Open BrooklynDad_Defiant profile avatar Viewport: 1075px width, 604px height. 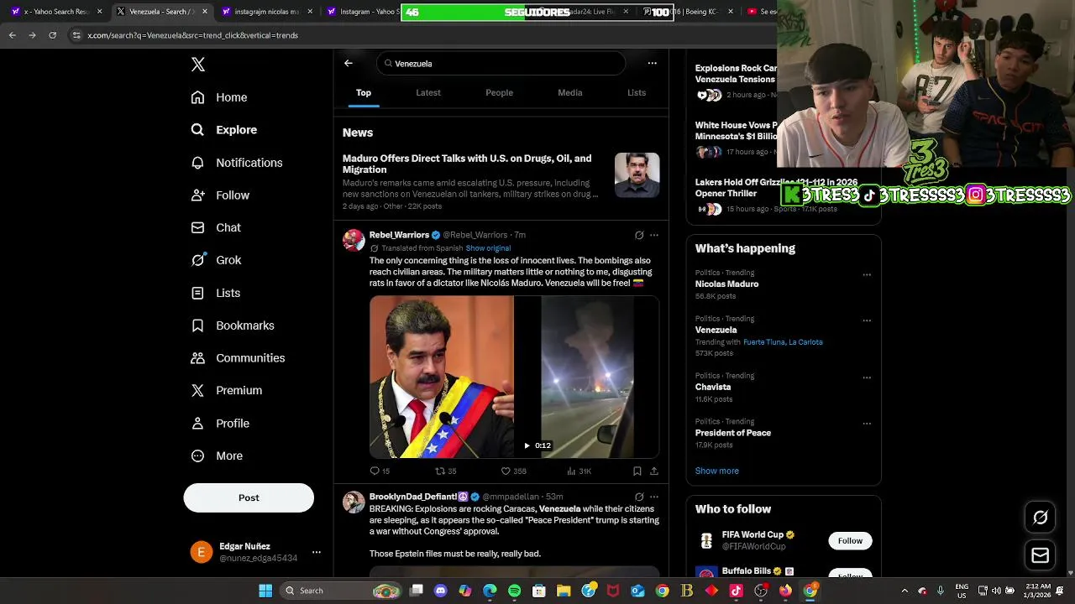(x=354, y=502)
